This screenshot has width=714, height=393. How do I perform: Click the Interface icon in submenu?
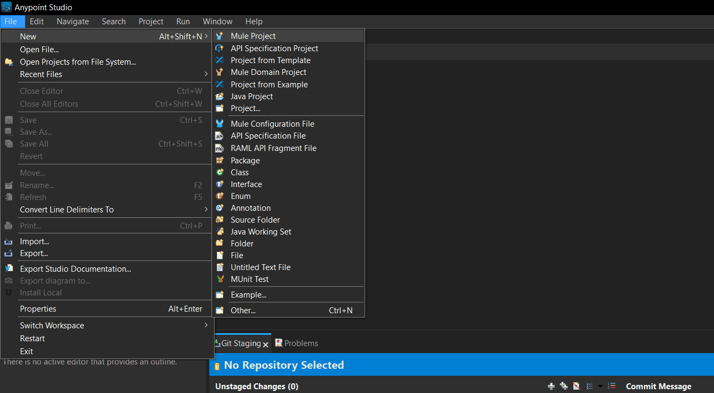point(219,184)
